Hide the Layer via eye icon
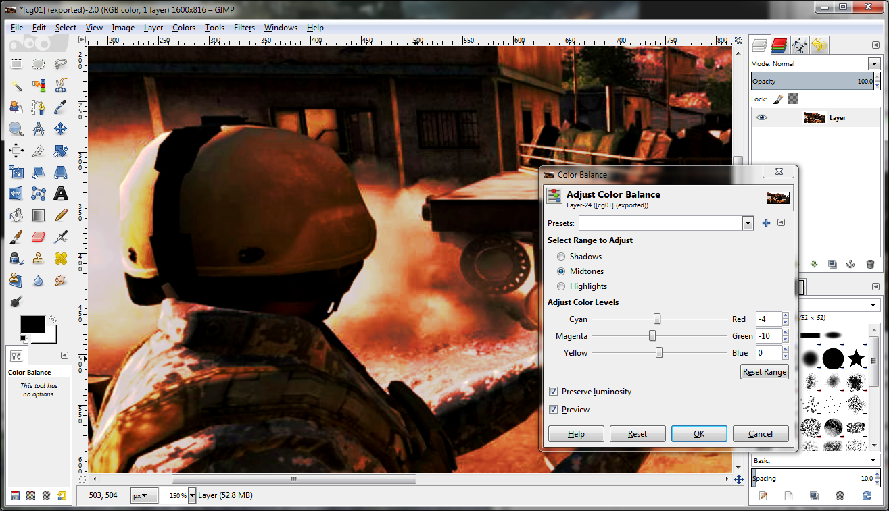 coord(762,117)
